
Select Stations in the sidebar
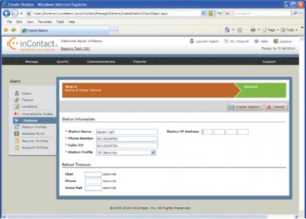click(34, 120)
